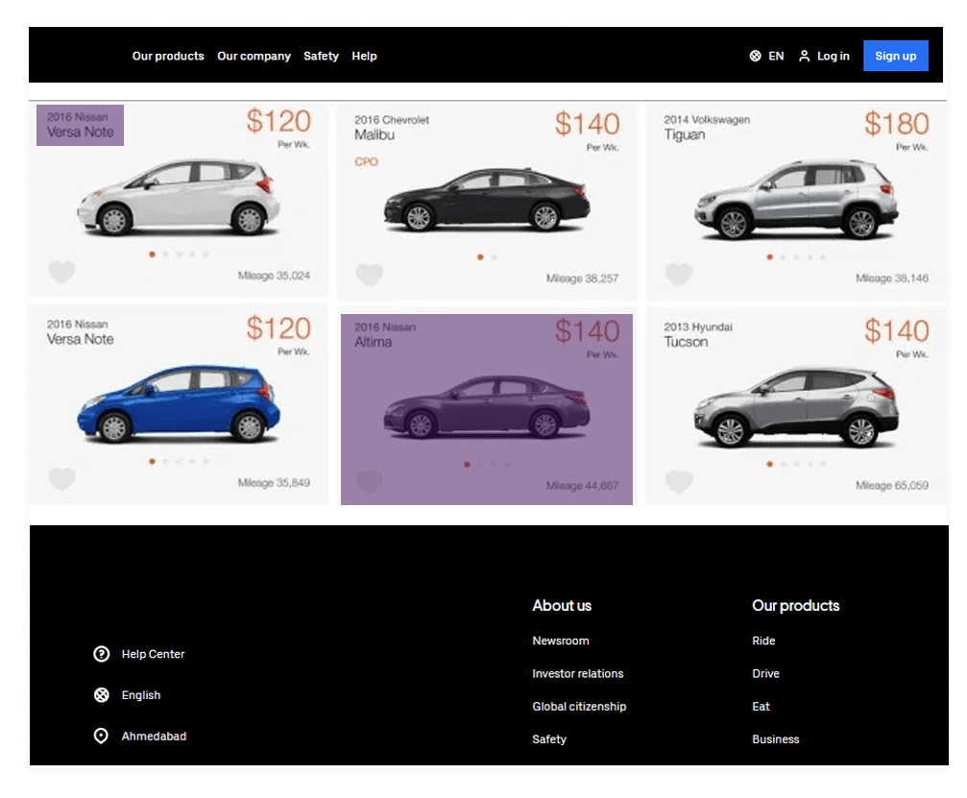
Task: Click Mileage 38,257 on Malibu card
Action: (582, 278)
